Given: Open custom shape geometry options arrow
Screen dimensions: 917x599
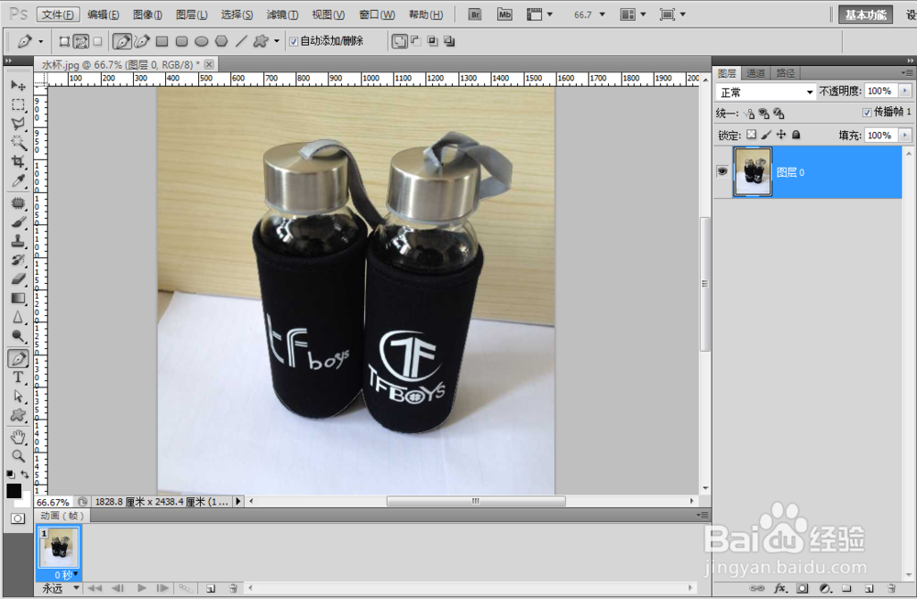Looking at the screenshot, I should click(277, 41).
